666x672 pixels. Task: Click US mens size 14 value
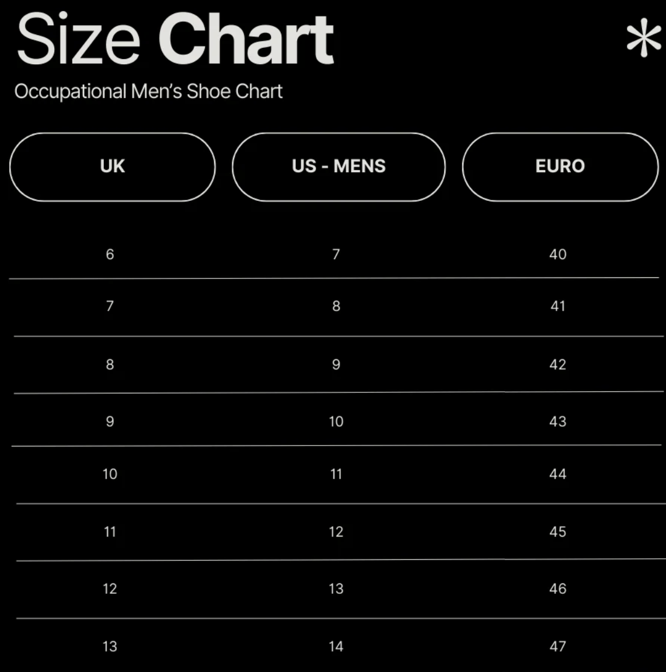[x=336, y=646]
